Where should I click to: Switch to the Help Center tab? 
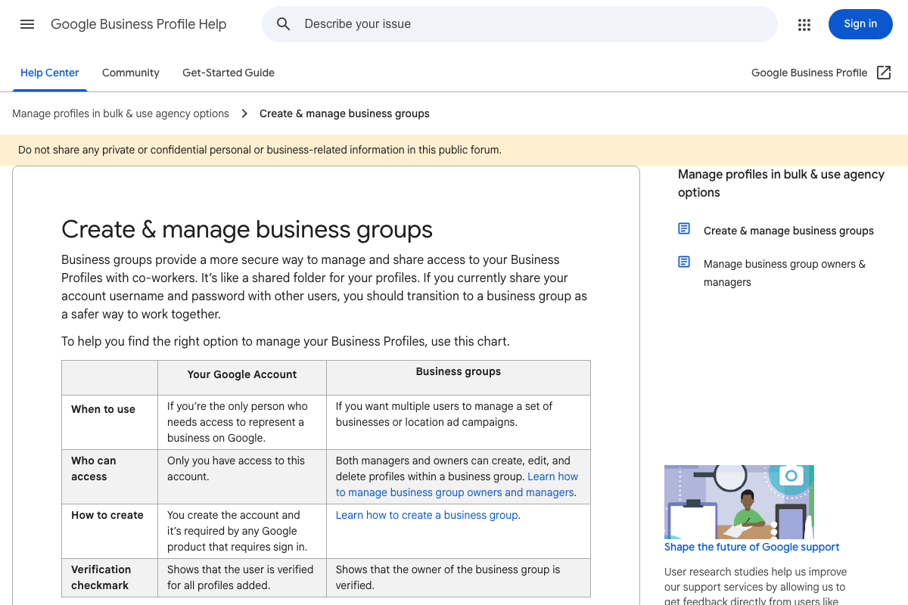(50, 73)
